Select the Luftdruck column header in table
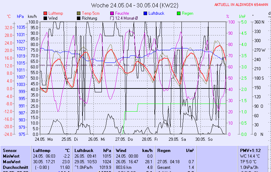This screenshot has width=271, height=172. point(84,150)
